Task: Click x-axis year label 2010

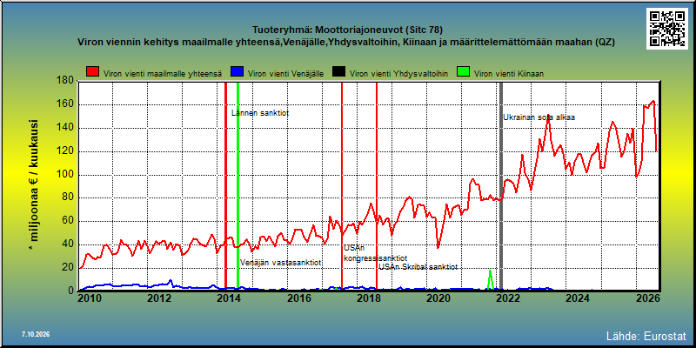Action: coord(88,298)
